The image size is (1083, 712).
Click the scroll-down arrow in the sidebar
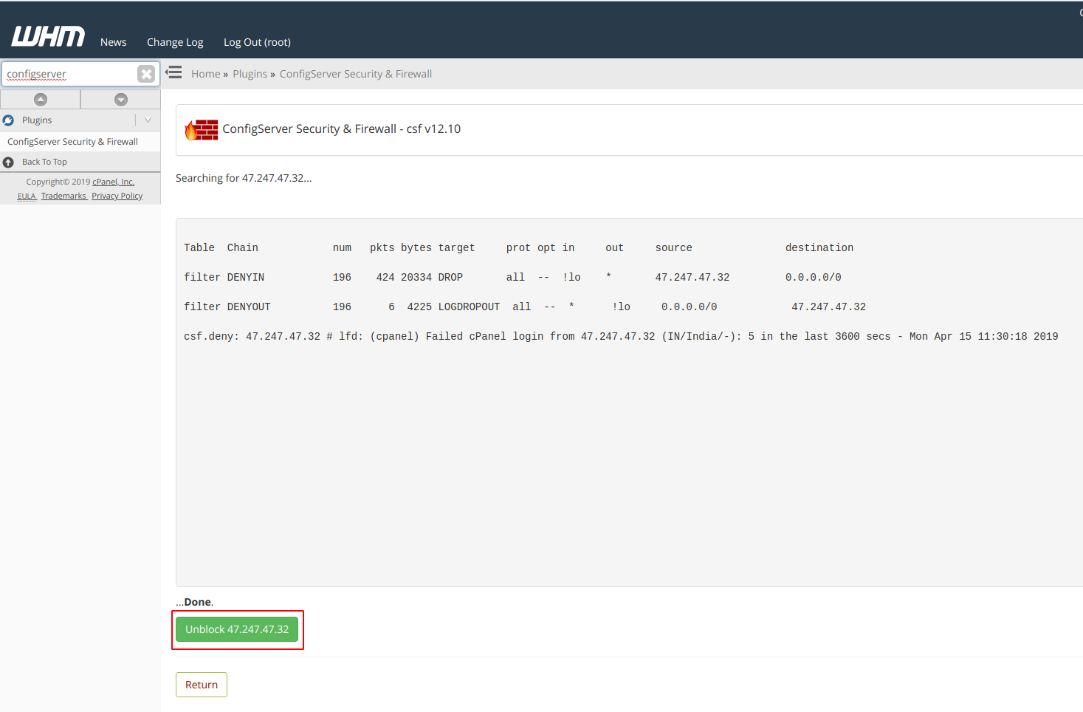click(120, 98)
